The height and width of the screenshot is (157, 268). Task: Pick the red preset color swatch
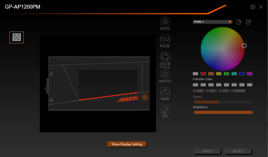203,74
